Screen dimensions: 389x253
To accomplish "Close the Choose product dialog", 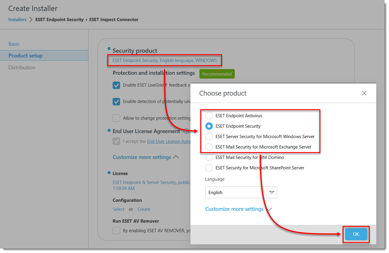I will click(x=364, y=93).
